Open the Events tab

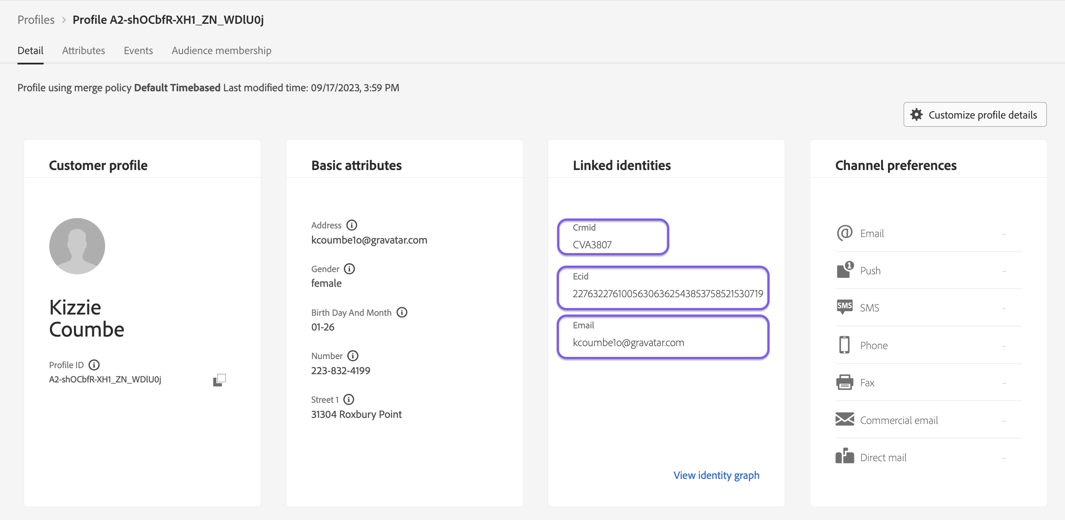[x=138, y=51]
